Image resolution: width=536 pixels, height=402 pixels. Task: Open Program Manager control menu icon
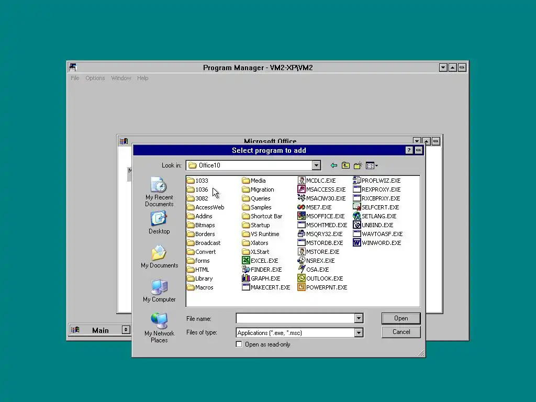pyautogui.click(x=72, y=68)
